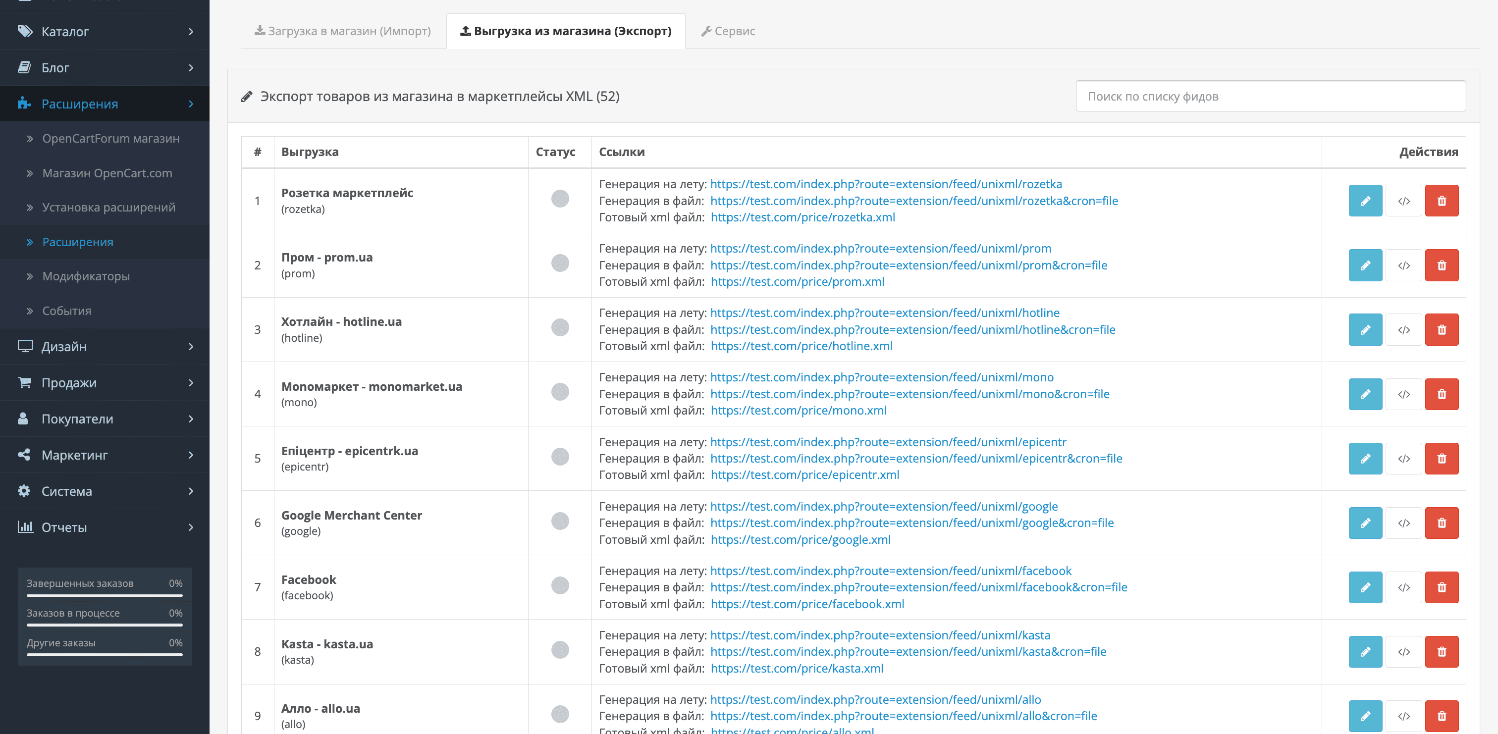This screenshot has height=734, width=1498.
Task: Edit the Мономаркет feed
Action: (x=1365, y=394)
